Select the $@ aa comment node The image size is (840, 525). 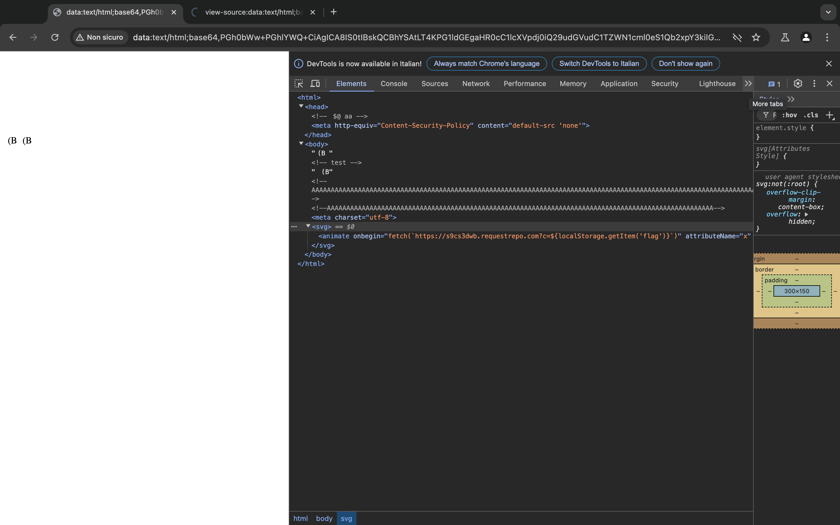click(339, 116)
